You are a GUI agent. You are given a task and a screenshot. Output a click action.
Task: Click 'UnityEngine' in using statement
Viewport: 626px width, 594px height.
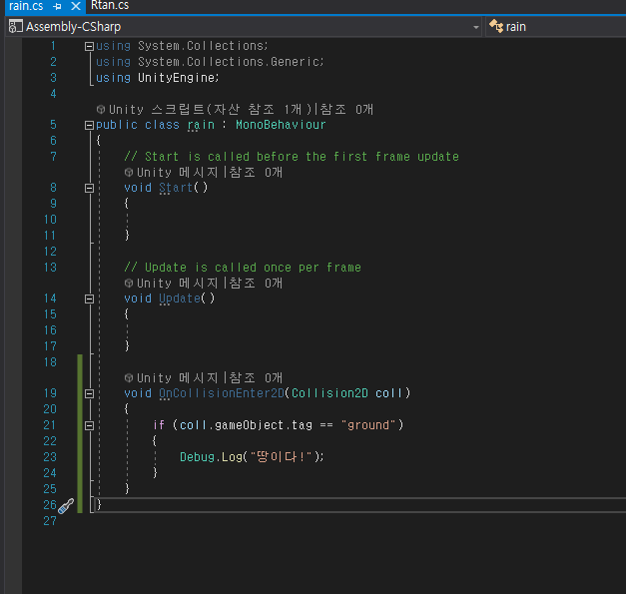pos(176,78)
